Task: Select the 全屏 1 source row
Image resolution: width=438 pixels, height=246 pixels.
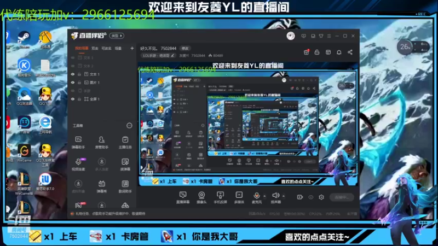Action: pos(102,99)
